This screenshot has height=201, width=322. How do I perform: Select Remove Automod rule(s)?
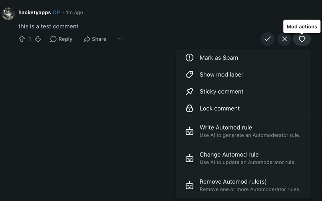[243, 185]
